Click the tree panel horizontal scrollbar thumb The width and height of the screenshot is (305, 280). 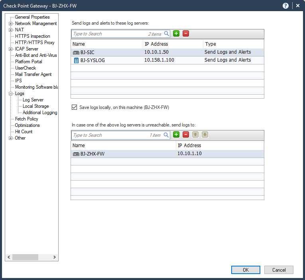[25, 257]
